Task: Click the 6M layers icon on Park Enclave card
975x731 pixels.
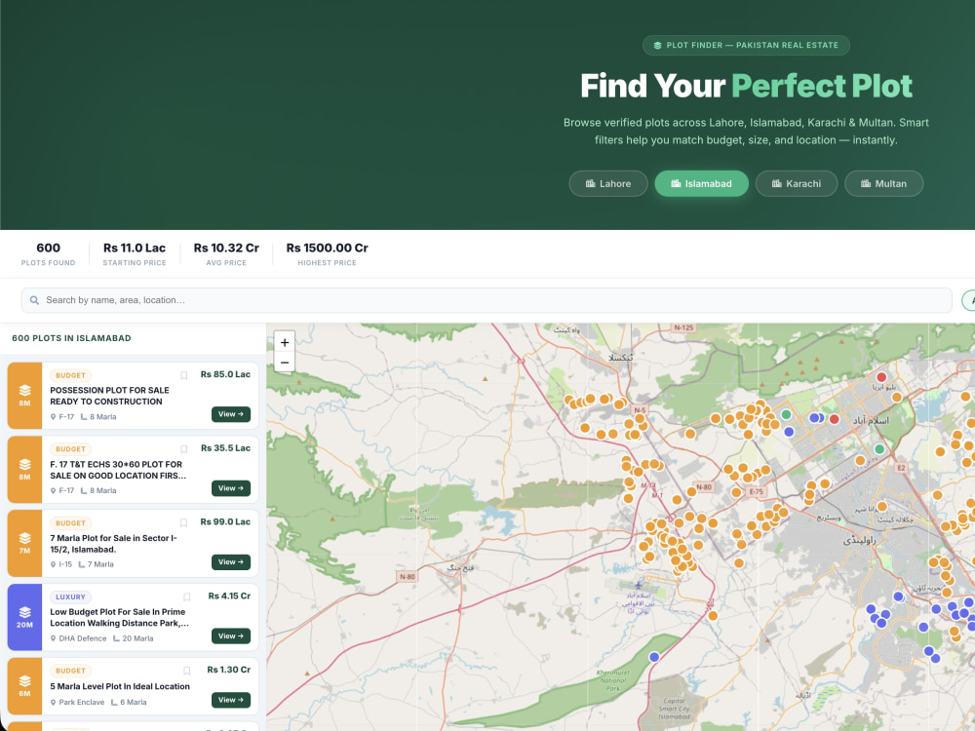Action: pos(25,680)
